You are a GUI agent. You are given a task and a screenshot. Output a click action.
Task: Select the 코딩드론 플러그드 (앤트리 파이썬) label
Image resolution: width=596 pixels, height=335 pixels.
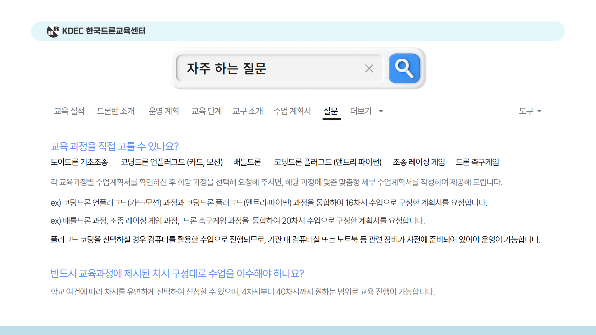[x=328, y=162]
